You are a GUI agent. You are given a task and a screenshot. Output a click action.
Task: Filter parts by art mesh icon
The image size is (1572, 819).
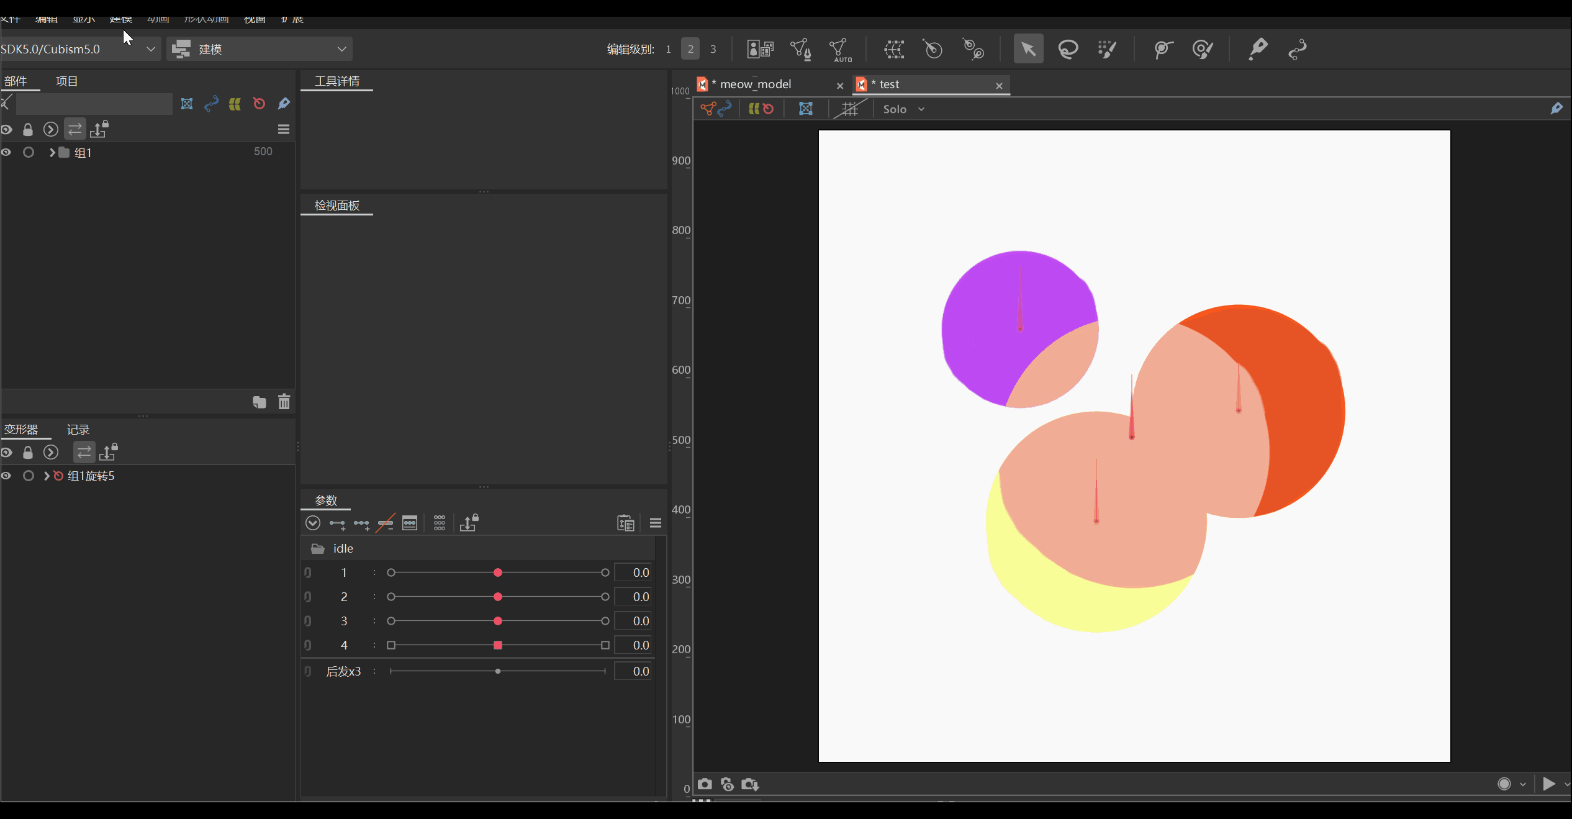[x=187, y=104]
